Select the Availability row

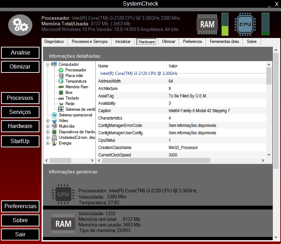point(181,103)
